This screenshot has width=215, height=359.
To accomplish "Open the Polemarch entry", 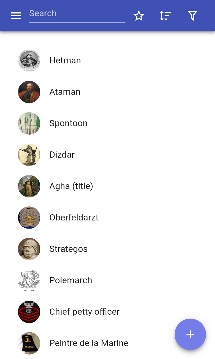I will click(71, 280).
